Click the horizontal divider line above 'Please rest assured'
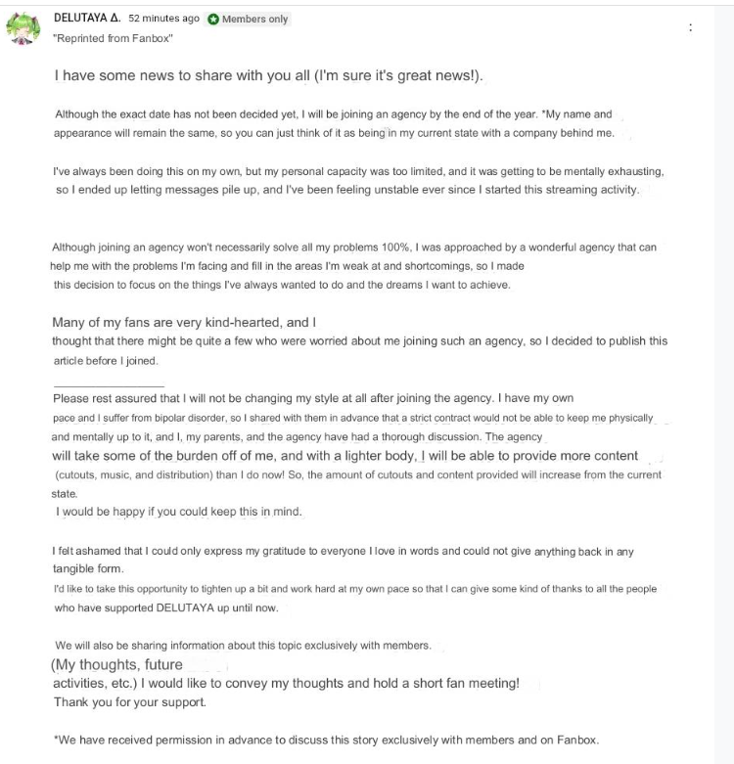This screenshot has width=734, height=764. pyautogui.click(x=109, y=386)
